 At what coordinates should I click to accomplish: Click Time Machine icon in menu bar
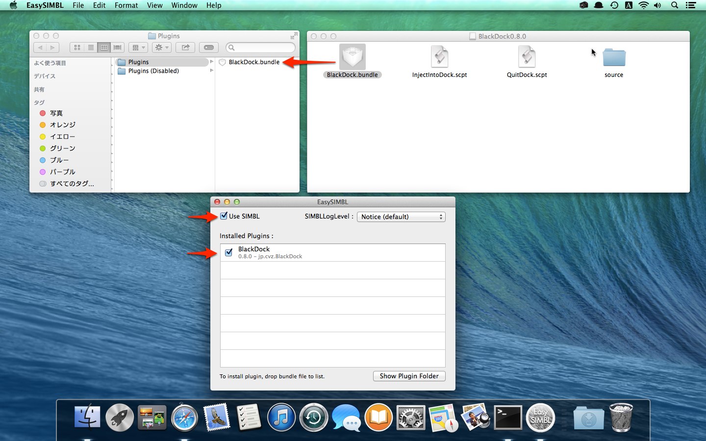[x=614, y=5]
